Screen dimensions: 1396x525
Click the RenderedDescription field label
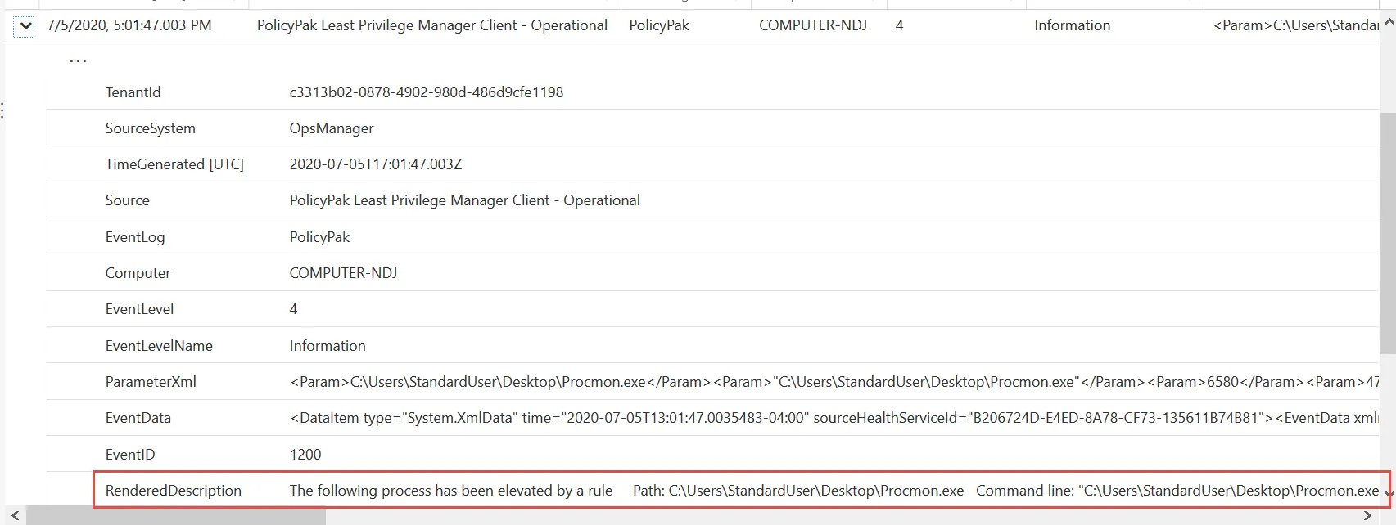(173, 491)
